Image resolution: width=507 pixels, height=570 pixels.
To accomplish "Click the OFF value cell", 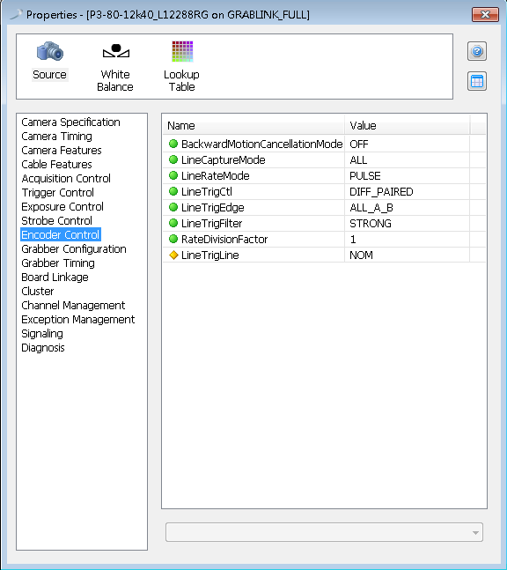I will pos(408,144).
